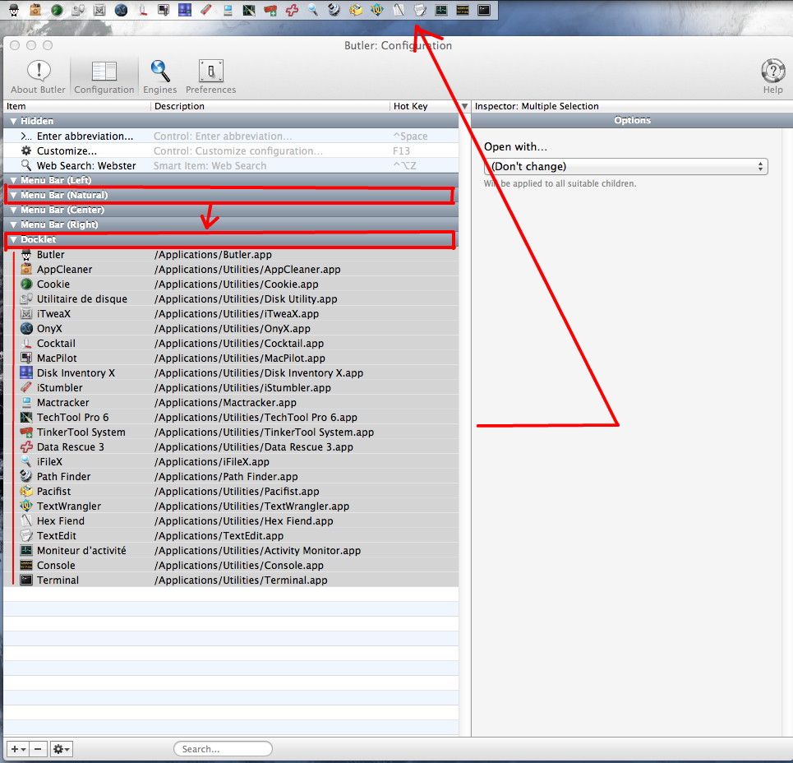Select the TechTool Pro 6 list entry

[x=72, y=418]
